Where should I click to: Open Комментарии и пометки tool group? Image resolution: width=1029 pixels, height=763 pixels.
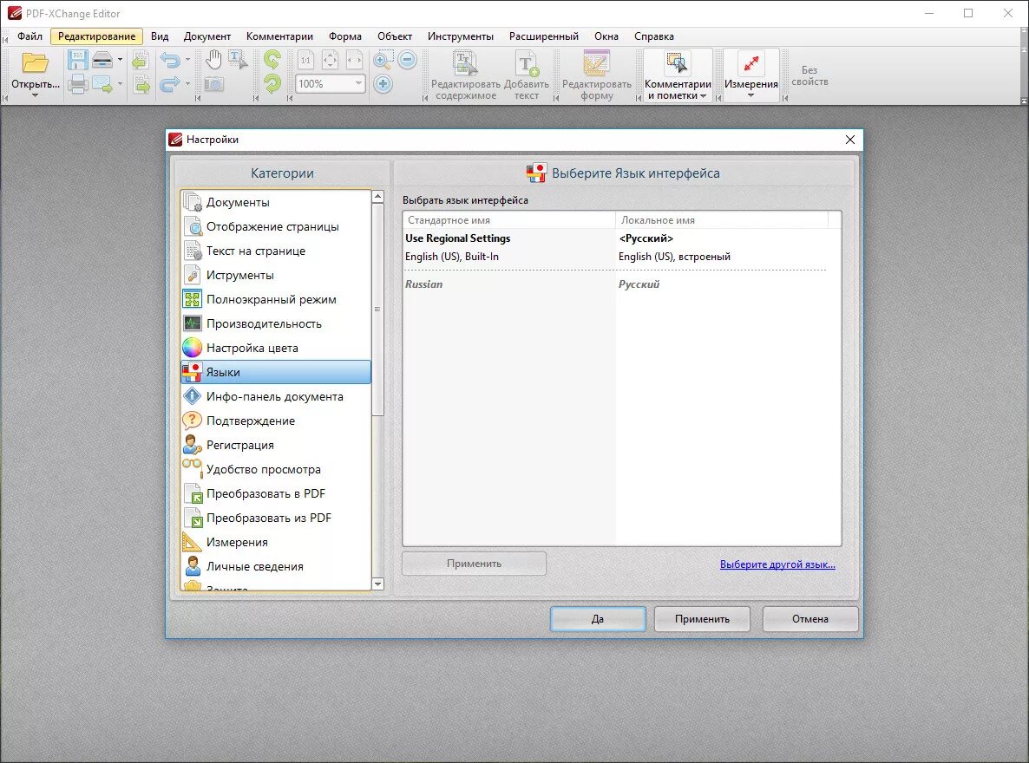[678, 76]
